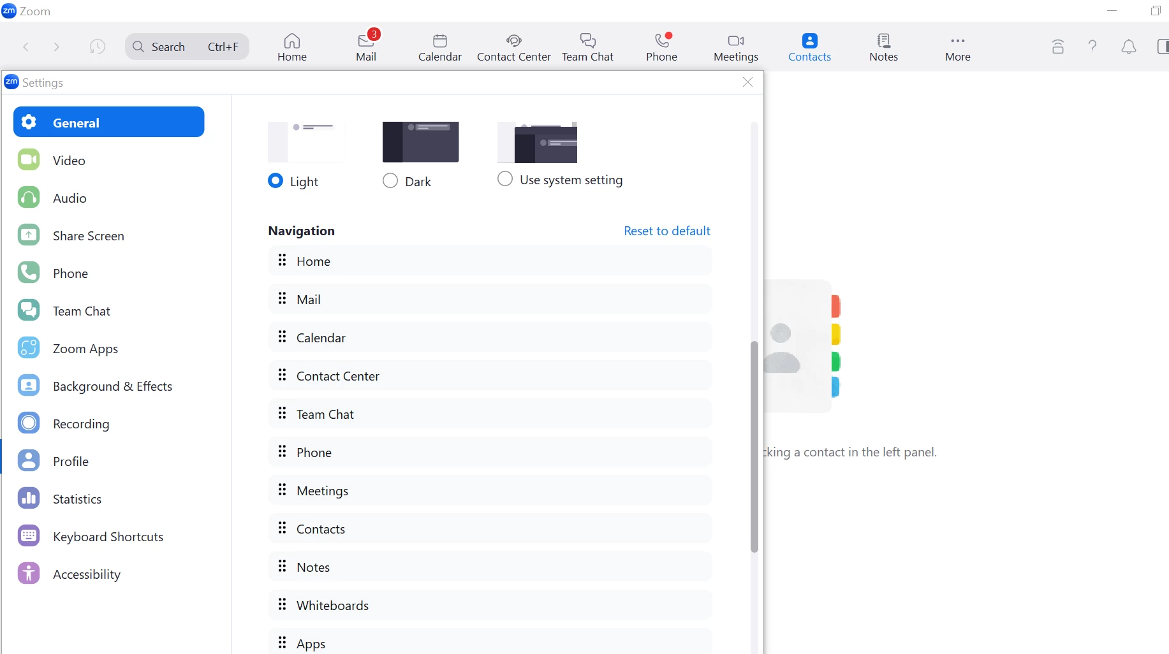Click the Apps navigation row label
The image size is (1169, 654).
point(311,644)
